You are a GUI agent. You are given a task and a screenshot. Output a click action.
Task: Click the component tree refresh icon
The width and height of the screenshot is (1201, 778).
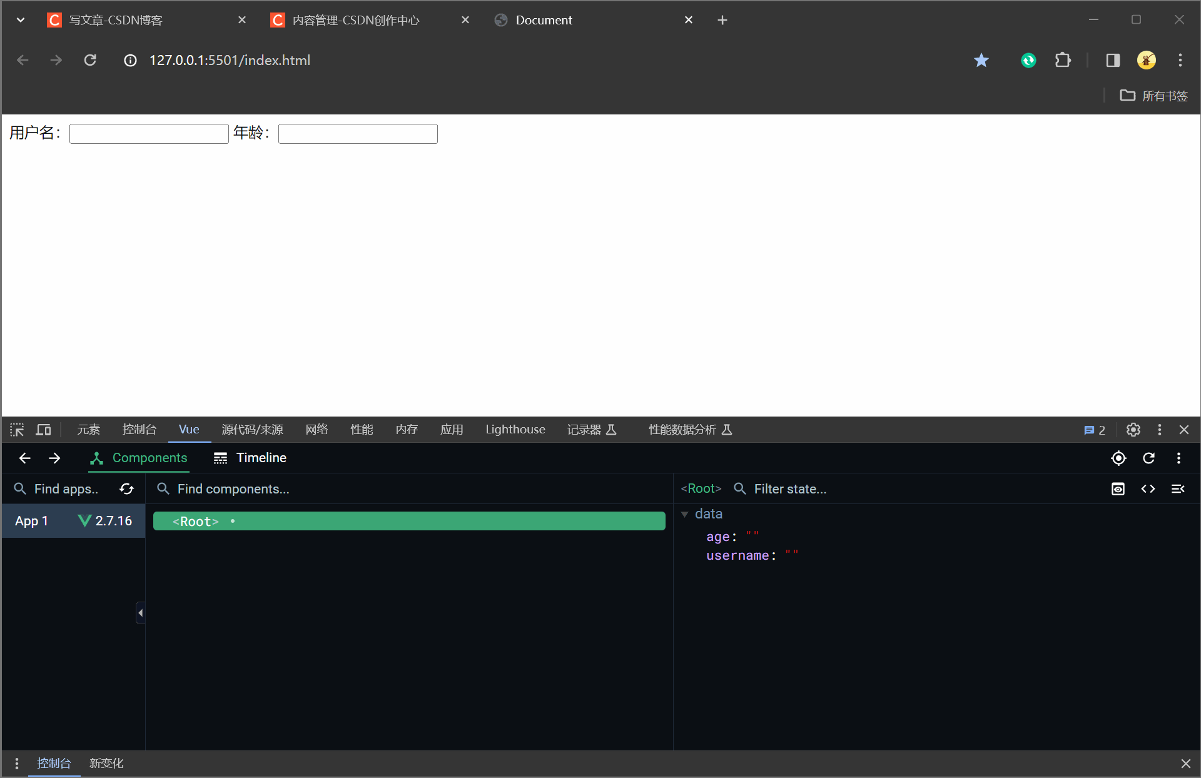(127, 488)
